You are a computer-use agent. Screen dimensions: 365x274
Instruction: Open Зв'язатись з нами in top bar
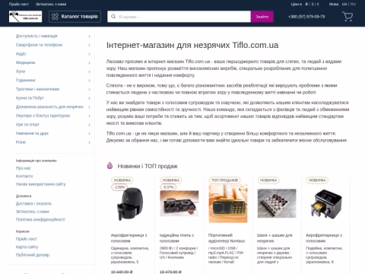[x=51, y=4]
